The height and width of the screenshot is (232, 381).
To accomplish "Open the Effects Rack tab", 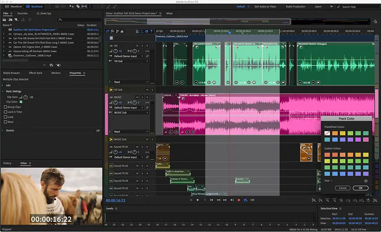I will point(35,73).
